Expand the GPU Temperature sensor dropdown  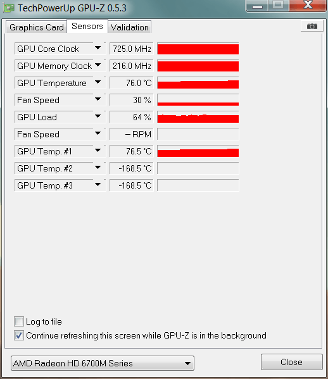[x=98, y=82]
